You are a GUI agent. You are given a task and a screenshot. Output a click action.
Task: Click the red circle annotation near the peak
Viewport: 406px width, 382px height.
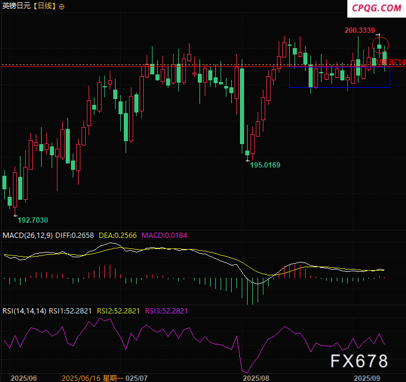click(x=380, y=44)
